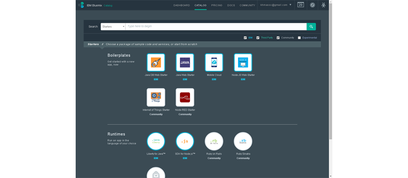Switch to the Catalog tab
The width and height of the screenshot is (408, 178).
200,5
